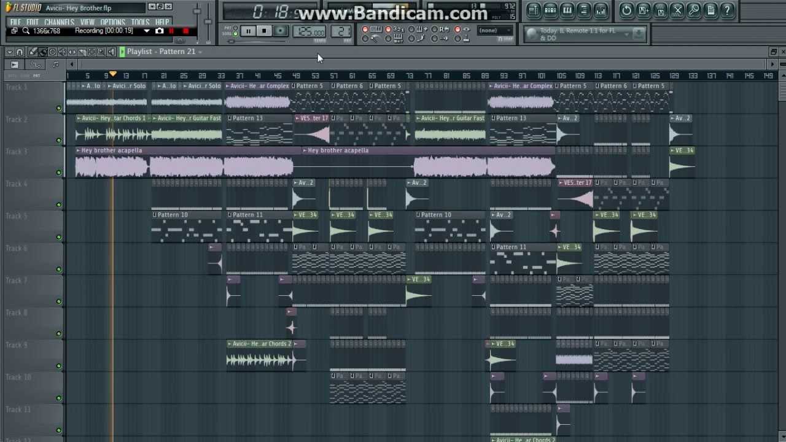Image resolution: width=786 pixels, height=442 pixels.
Task: Open the Piano Roll from top toolbar
Action: pyautogui.click(x=567, y=10)
